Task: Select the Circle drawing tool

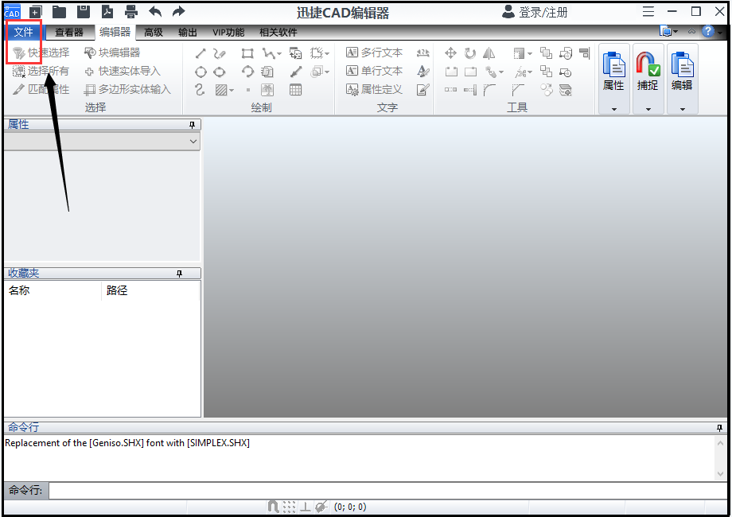Action: [201, 72]
